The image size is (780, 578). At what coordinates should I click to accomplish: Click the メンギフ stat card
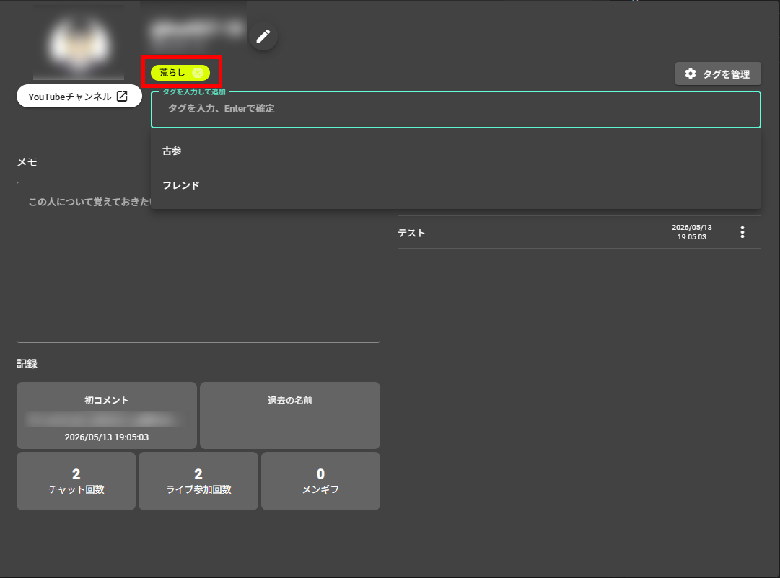click(x=321, y=481)
